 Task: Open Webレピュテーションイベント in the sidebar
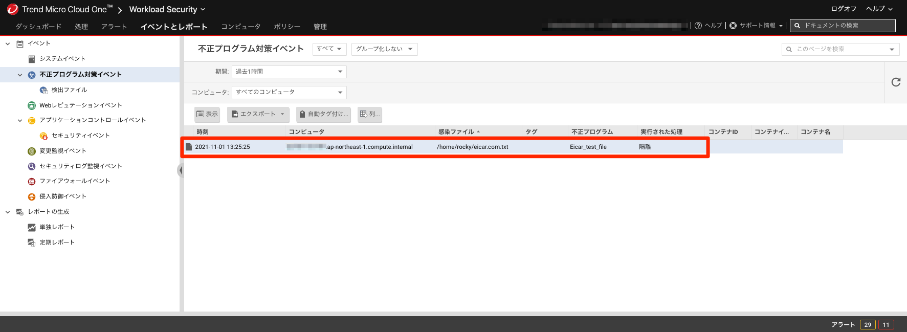coord(81,105)
